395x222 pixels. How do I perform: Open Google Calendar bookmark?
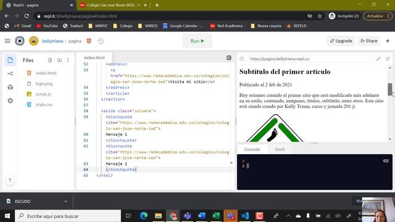point(183,26)
